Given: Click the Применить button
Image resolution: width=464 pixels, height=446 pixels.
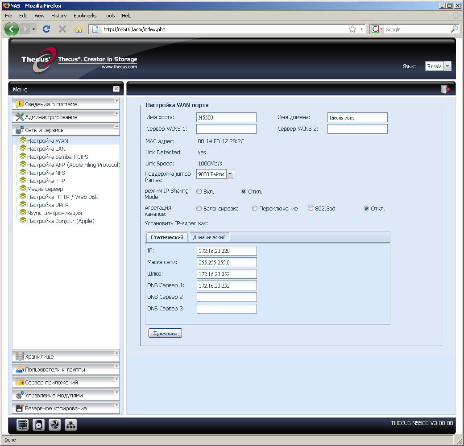Looking at the screenshot, I should click(165, 333).
